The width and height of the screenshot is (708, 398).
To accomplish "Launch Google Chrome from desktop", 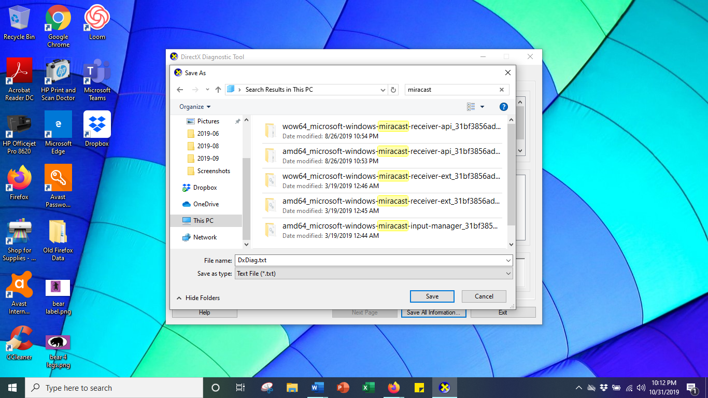I will pyautogui.click(x=58, y=26).
